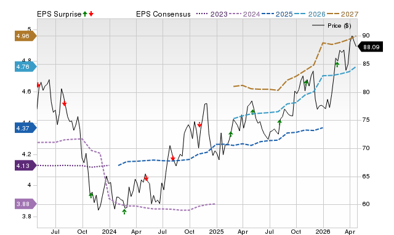This screenshot has height=235, width=394.
Task: Click the green surprise arrow near February 2025
Action: (231, 134)
